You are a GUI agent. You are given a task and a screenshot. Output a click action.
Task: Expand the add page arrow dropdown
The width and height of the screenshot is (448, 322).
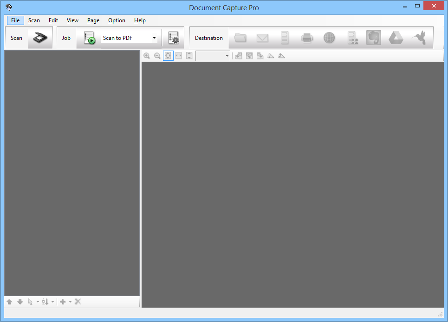click(70, 302)
